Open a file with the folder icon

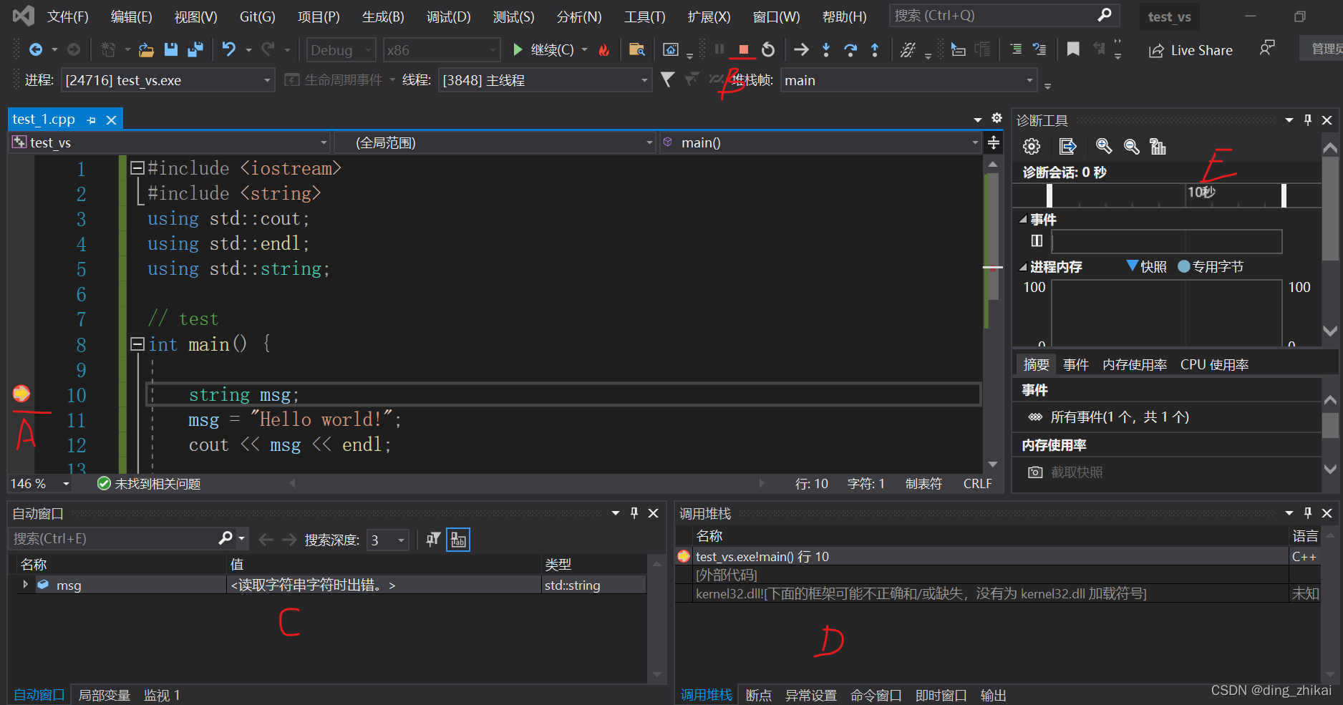point(146,49)
